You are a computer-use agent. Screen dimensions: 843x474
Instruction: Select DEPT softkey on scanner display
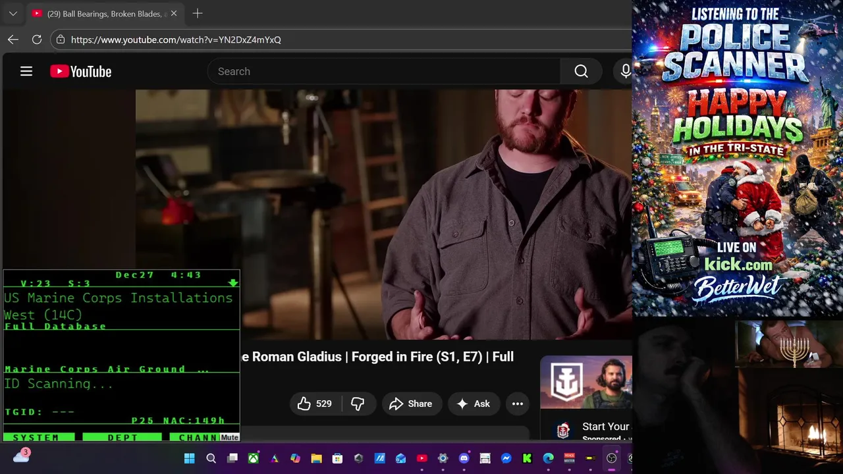[x=122, y=437]
